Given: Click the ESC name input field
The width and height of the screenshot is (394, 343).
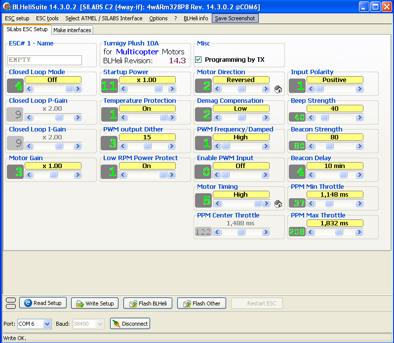Looking at the screenshot, I should coord(44,60).
